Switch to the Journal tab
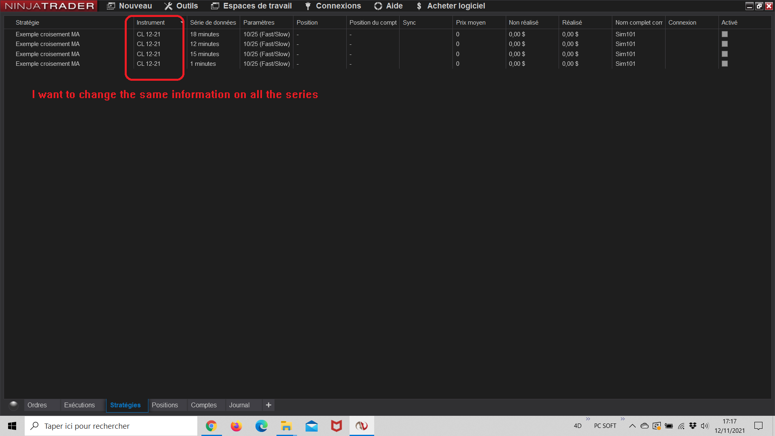This screenshot has width=775, height=436. pyautogui.click(x=239, y=405)
